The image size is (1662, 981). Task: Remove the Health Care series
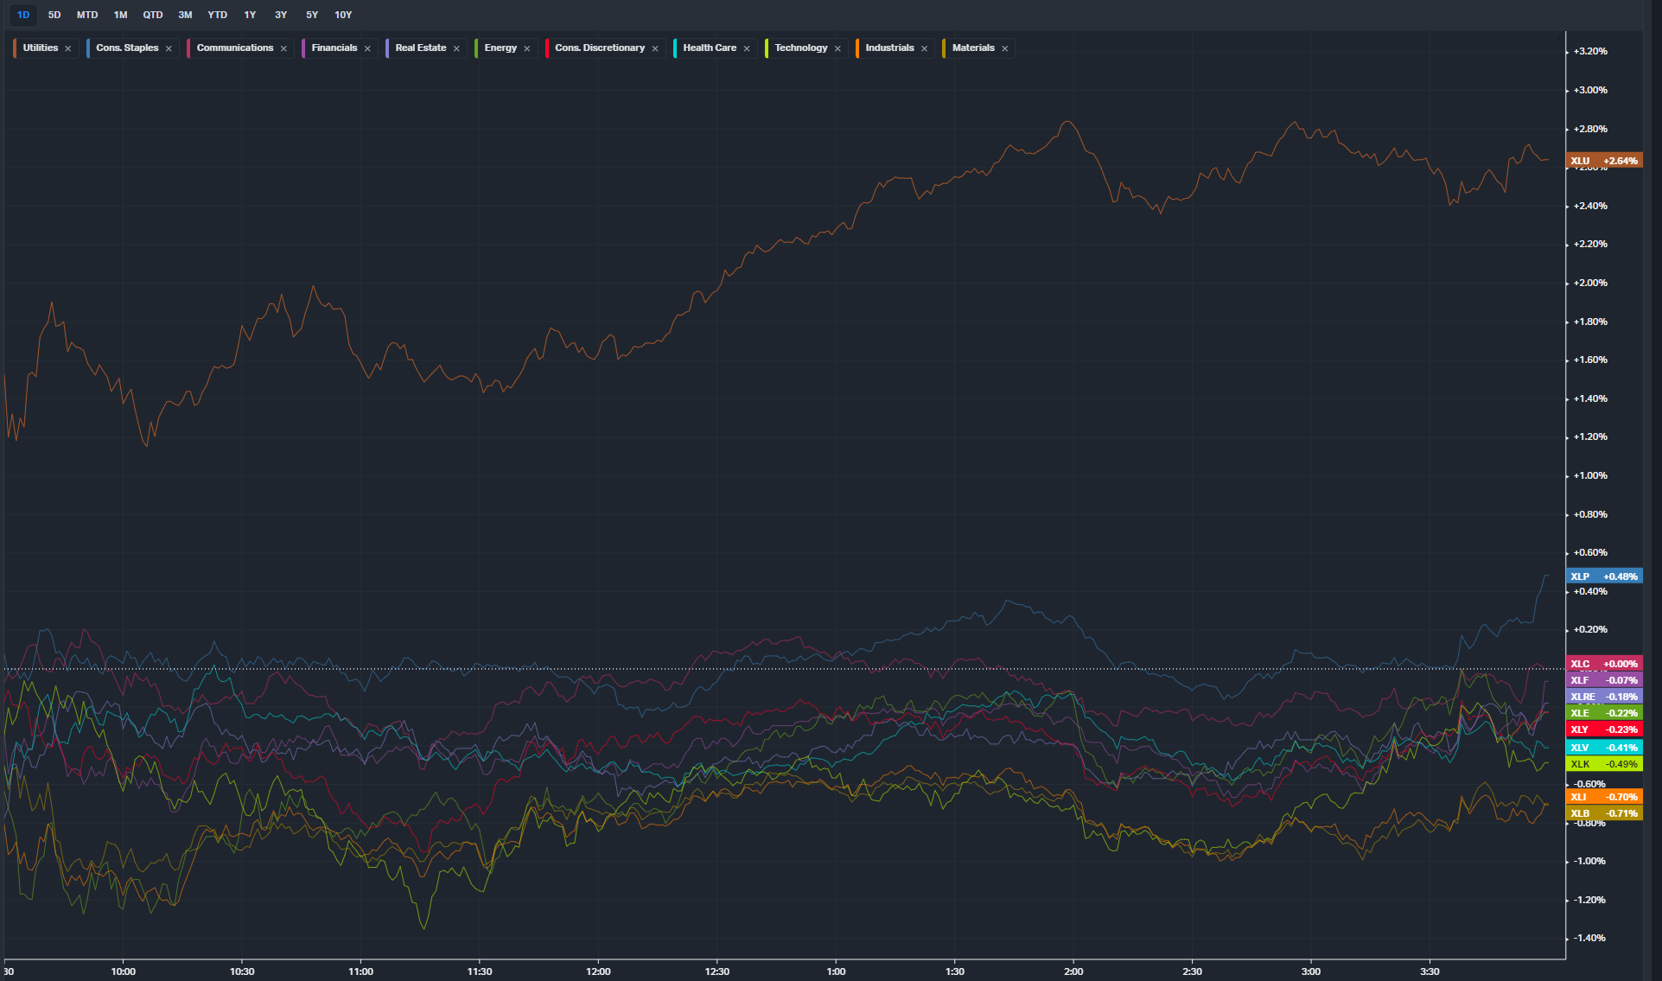click(747, 48)
